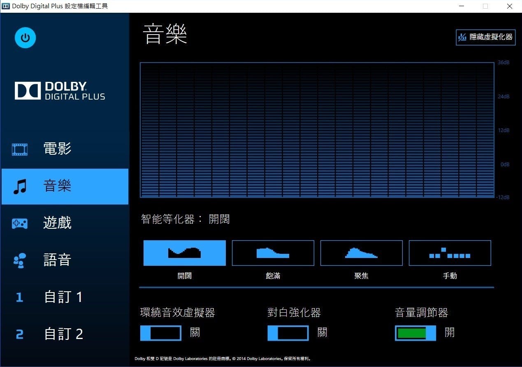Click the 0dB scale label
The height and width of the screenshot is (367, 522).
(505, 164)
